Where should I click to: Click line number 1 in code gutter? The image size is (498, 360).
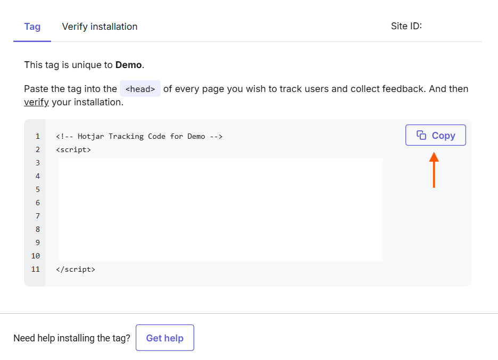(x=37, y=137)
